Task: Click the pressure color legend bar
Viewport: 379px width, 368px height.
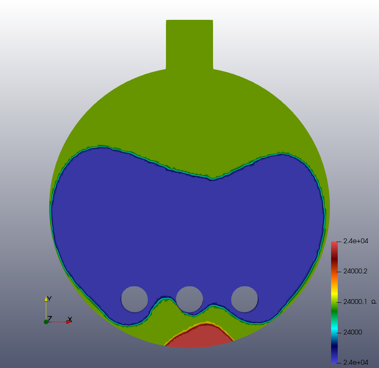Action: [x=334, y=302]
